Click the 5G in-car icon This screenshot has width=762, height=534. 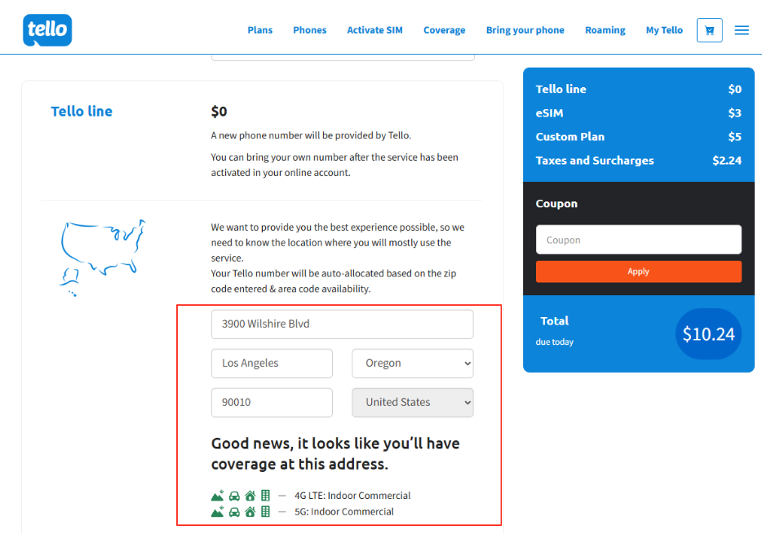point(234,512)
